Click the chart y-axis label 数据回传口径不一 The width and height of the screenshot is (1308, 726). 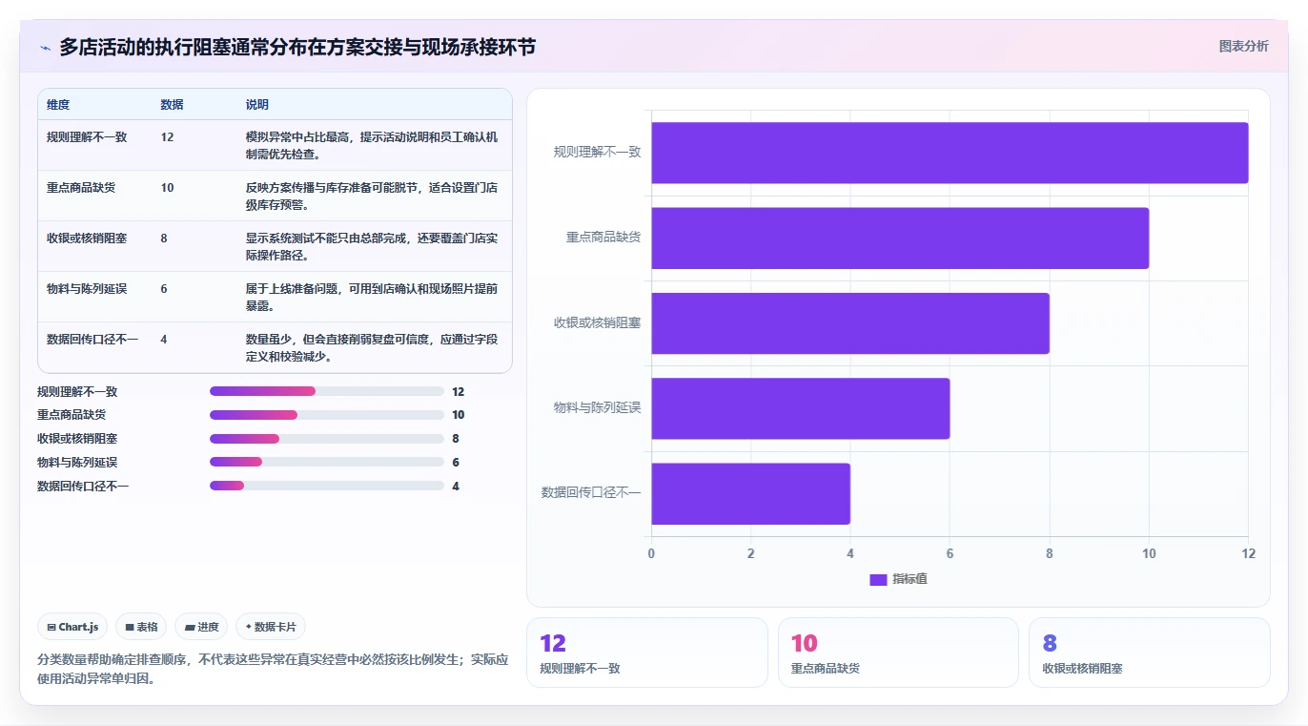[591, 492]
